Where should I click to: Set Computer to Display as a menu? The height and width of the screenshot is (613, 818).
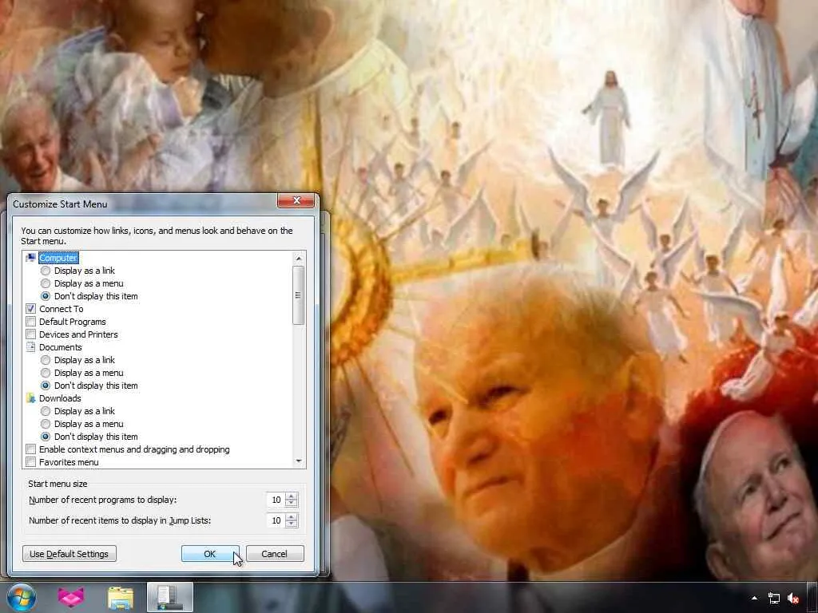[46, 283]
